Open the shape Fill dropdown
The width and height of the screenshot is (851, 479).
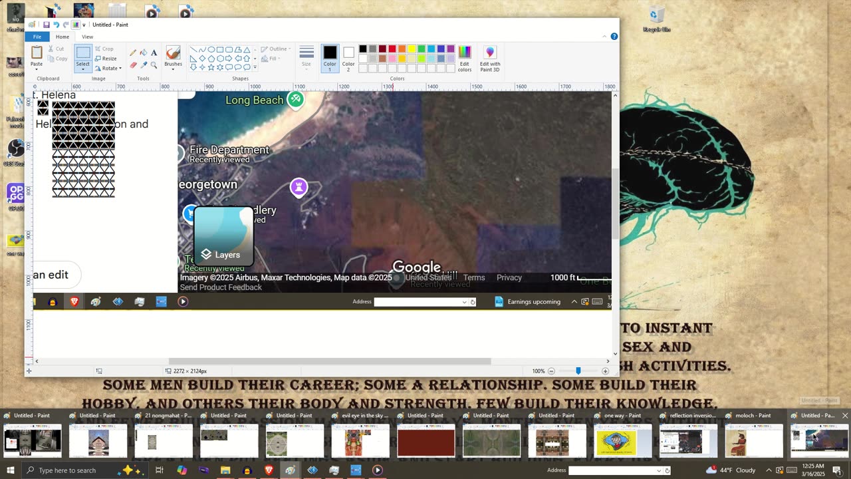271,59
